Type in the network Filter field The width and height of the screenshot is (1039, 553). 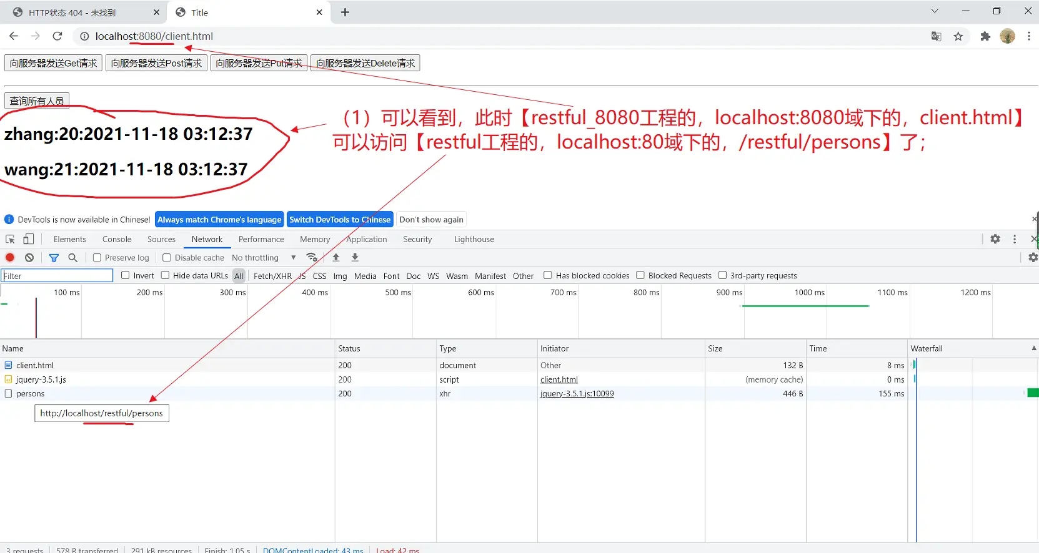(x=57, y=276)
